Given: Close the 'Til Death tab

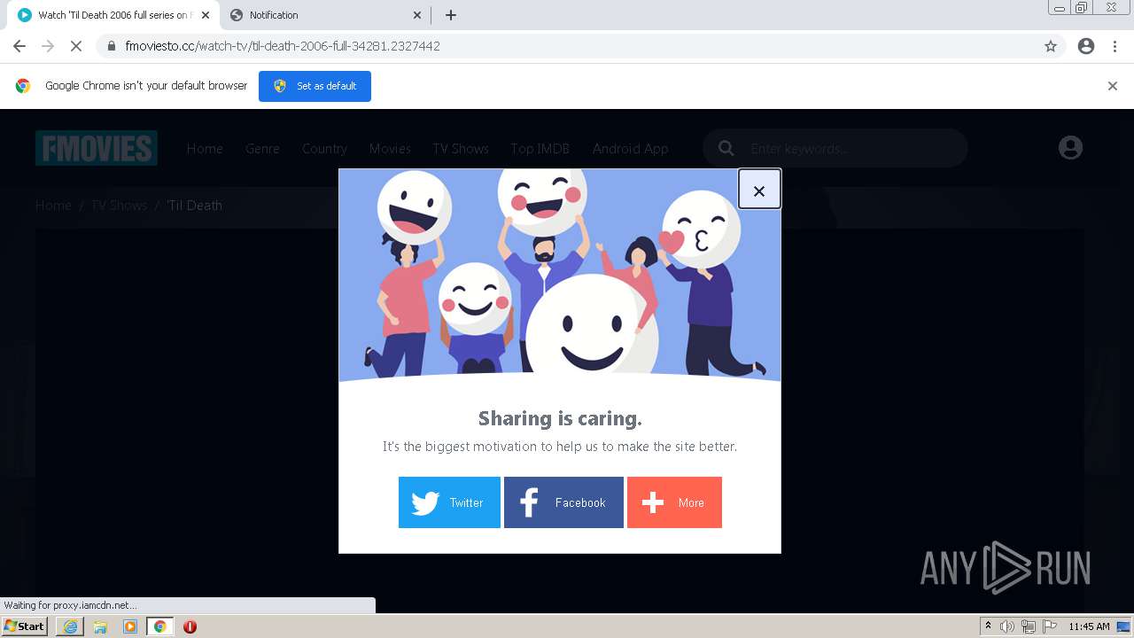Looking at the screenshot, I should [206, 15].
